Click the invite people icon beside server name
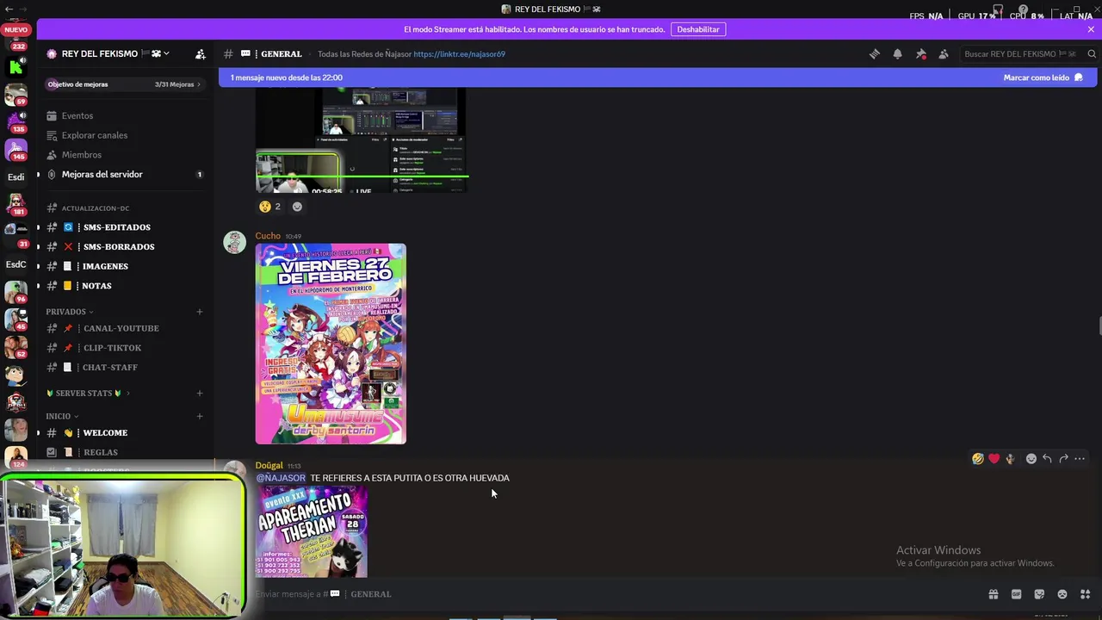Viewport: 1102px width, 620px height. point(201,53)
